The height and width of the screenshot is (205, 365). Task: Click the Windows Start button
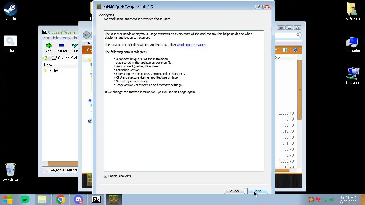(x=8, y=200)
